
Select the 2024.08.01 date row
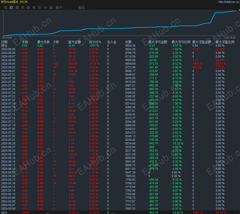[x=8, y=71]
